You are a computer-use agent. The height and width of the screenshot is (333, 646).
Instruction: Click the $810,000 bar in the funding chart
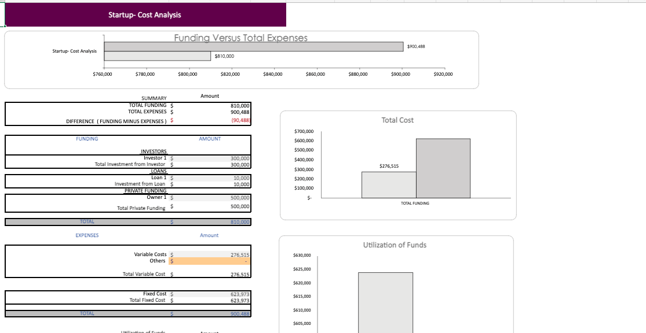[x=156, y=56]
